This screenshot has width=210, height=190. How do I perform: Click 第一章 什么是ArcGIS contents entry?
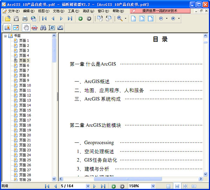click(x=93, y=64)
